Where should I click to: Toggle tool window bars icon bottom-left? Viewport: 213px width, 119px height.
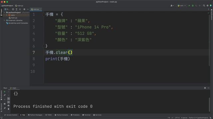tap(1, 118)
